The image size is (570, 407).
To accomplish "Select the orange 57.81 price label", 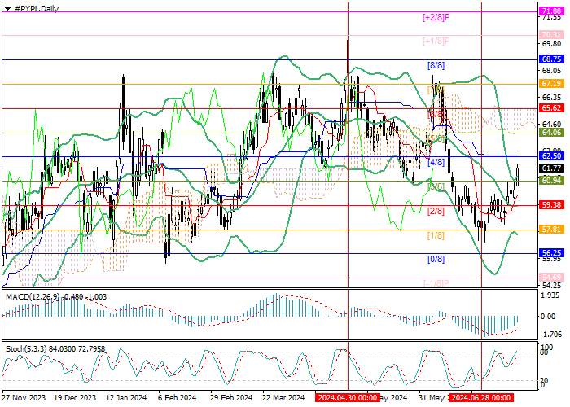I will tap(551, 229).
